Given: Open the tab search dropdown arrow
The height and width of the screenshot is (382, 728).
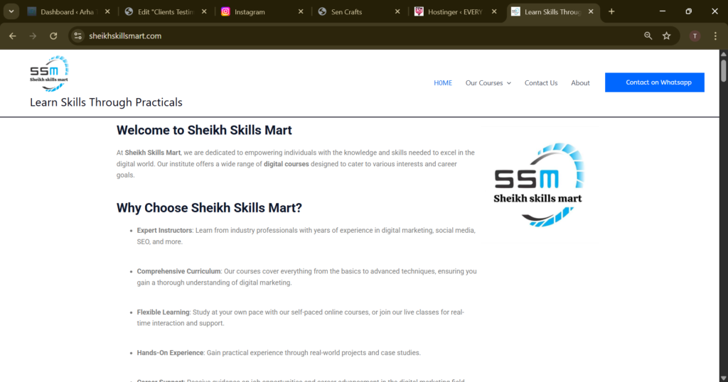Looking at the screenshot, I should tap(11, 11).
